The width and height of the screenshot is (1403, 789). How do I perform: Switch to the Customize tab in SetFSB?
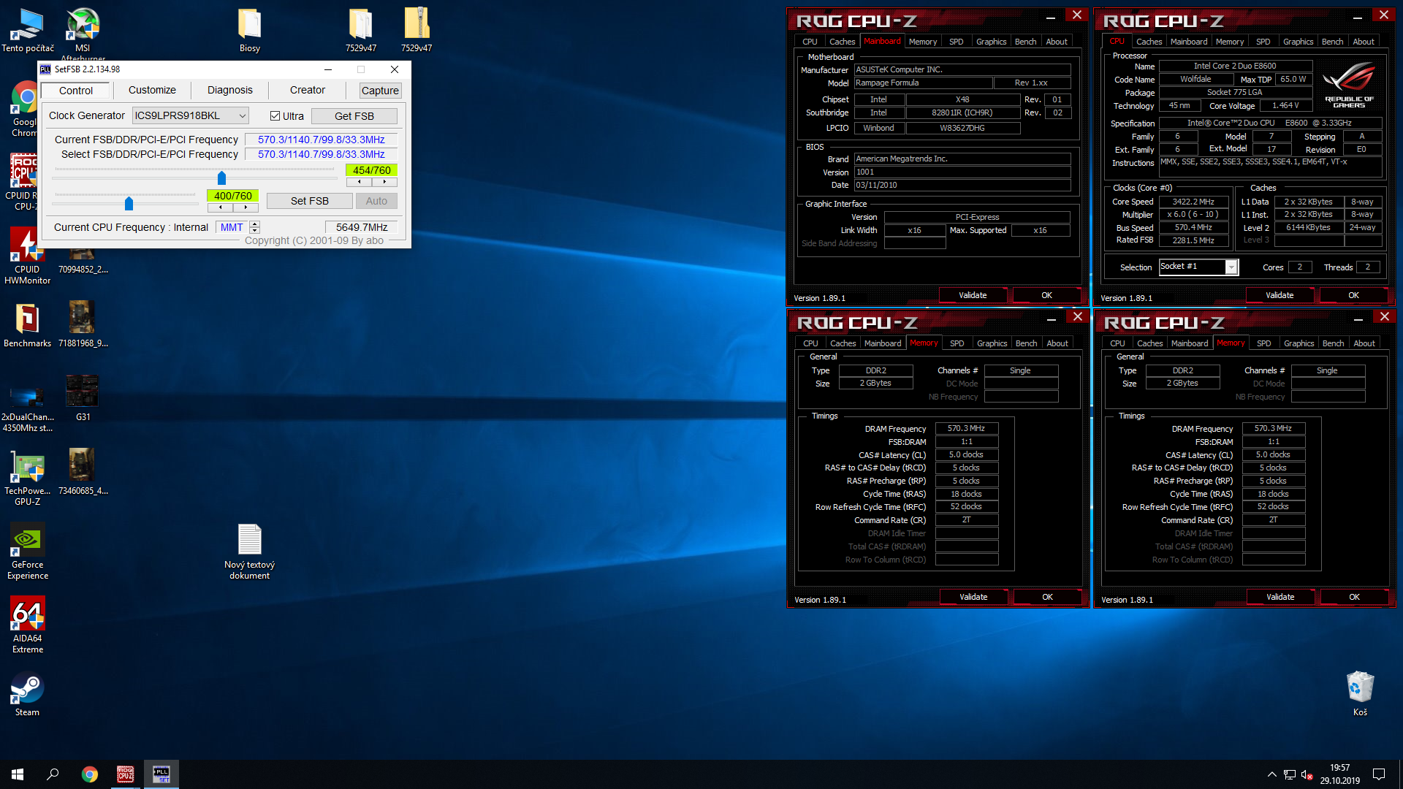[152, 90]
